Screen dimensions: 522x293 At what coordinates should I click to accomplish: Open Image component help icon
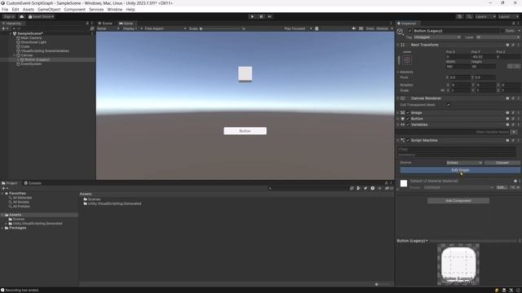tap(507, 112)
